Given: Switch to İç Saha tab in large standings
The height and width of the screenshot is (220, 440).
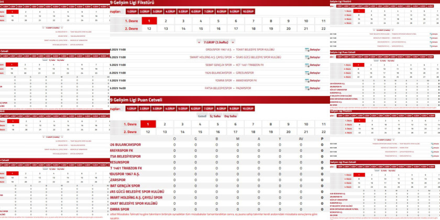Looking at the screenshot, I should click(215, 116).
